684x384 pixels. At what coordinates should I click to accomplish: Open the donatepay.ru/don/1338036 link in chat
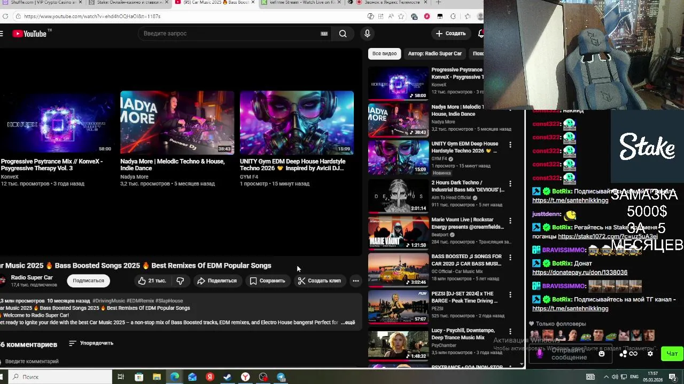[x=580, y=273]
